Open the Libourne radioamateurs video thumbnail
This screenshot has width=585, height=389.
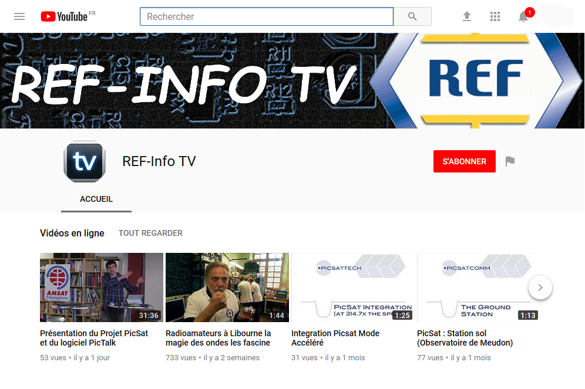[227, 287]
